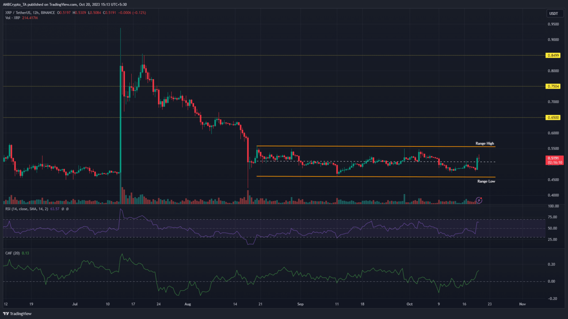Screen dimensions: 568x319
Task: Click the Sep date on time axis
Action: [x=300, y=304]
